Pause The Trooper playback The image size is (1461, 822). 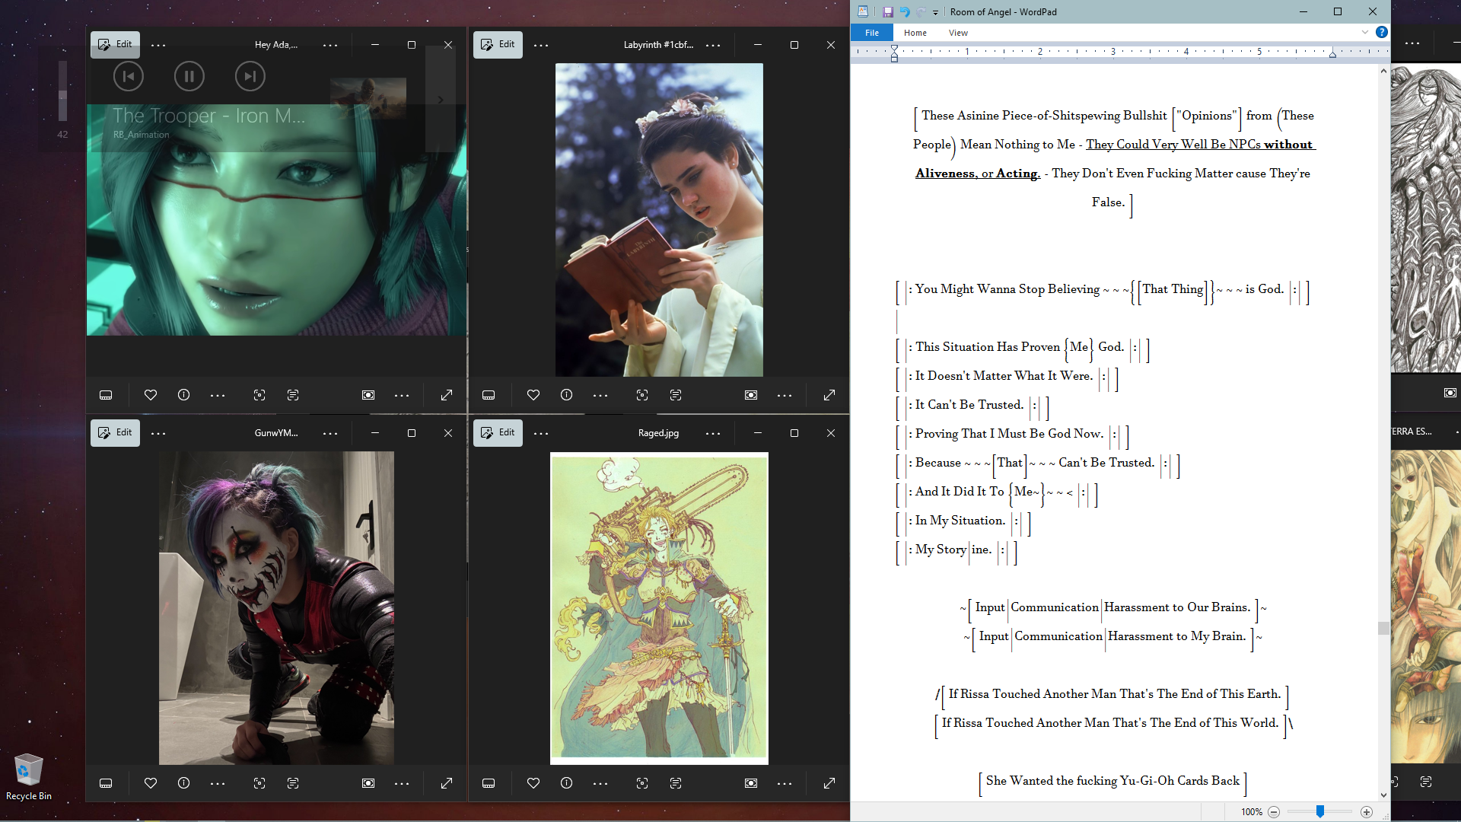pos(189,76)
